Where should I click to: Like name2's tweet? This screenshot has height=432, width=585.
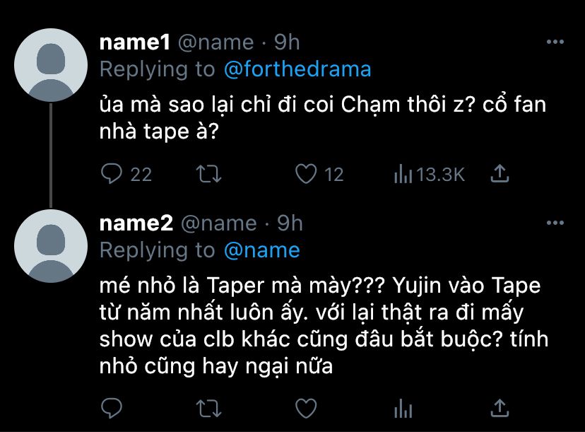point(306,407)
